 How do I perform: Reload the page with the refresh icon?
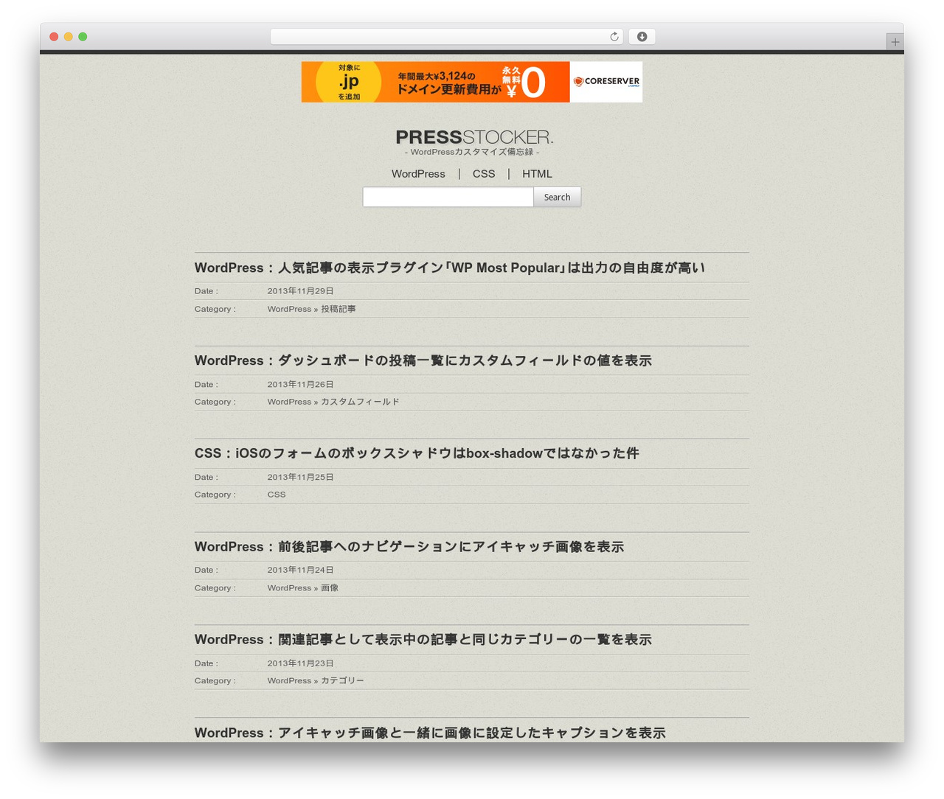click(x=614, y=37)
